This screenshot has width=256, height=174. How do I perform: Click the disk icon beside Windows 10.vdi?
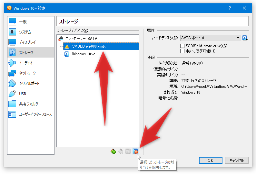pos(67,54)
